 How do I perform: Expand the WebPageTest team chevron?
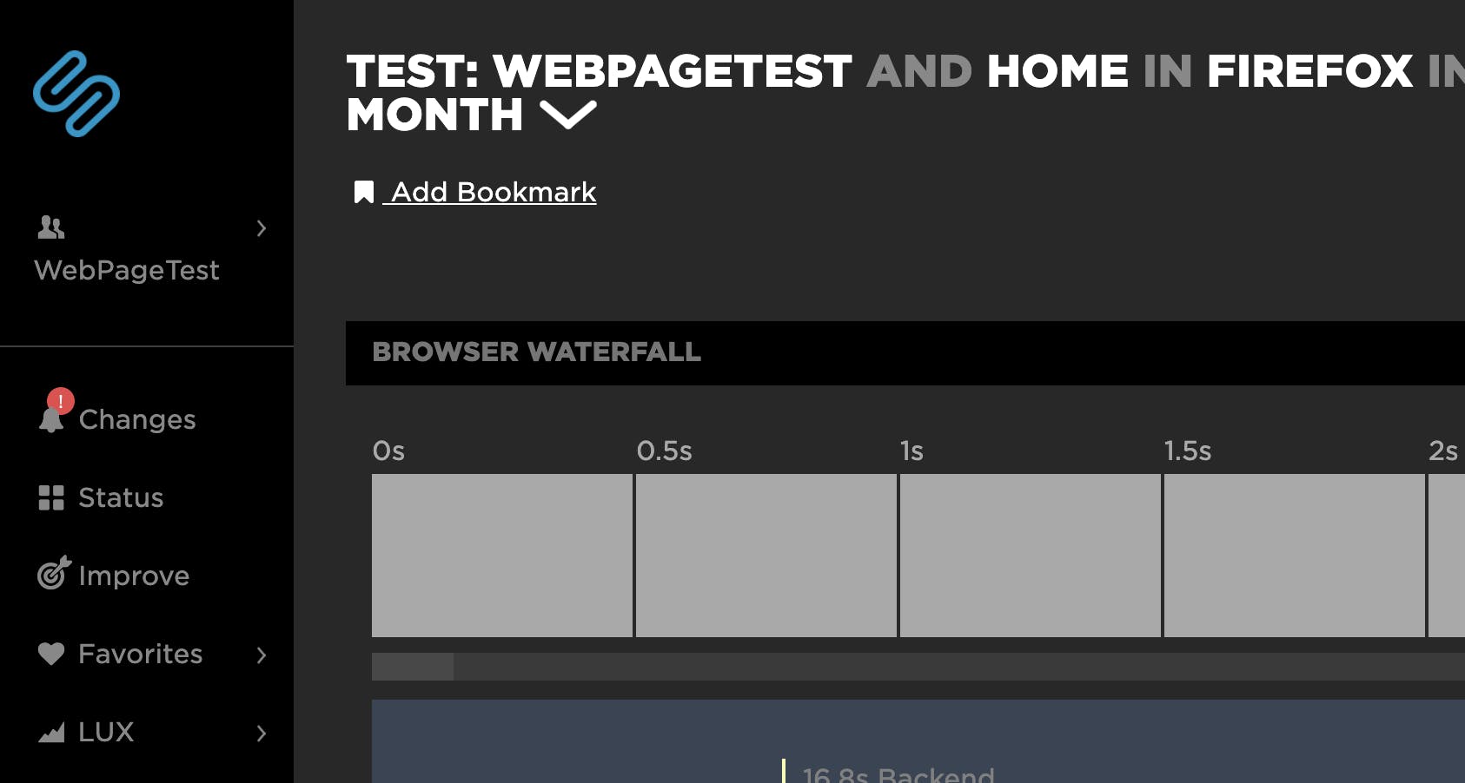click(x=261, y=228)
